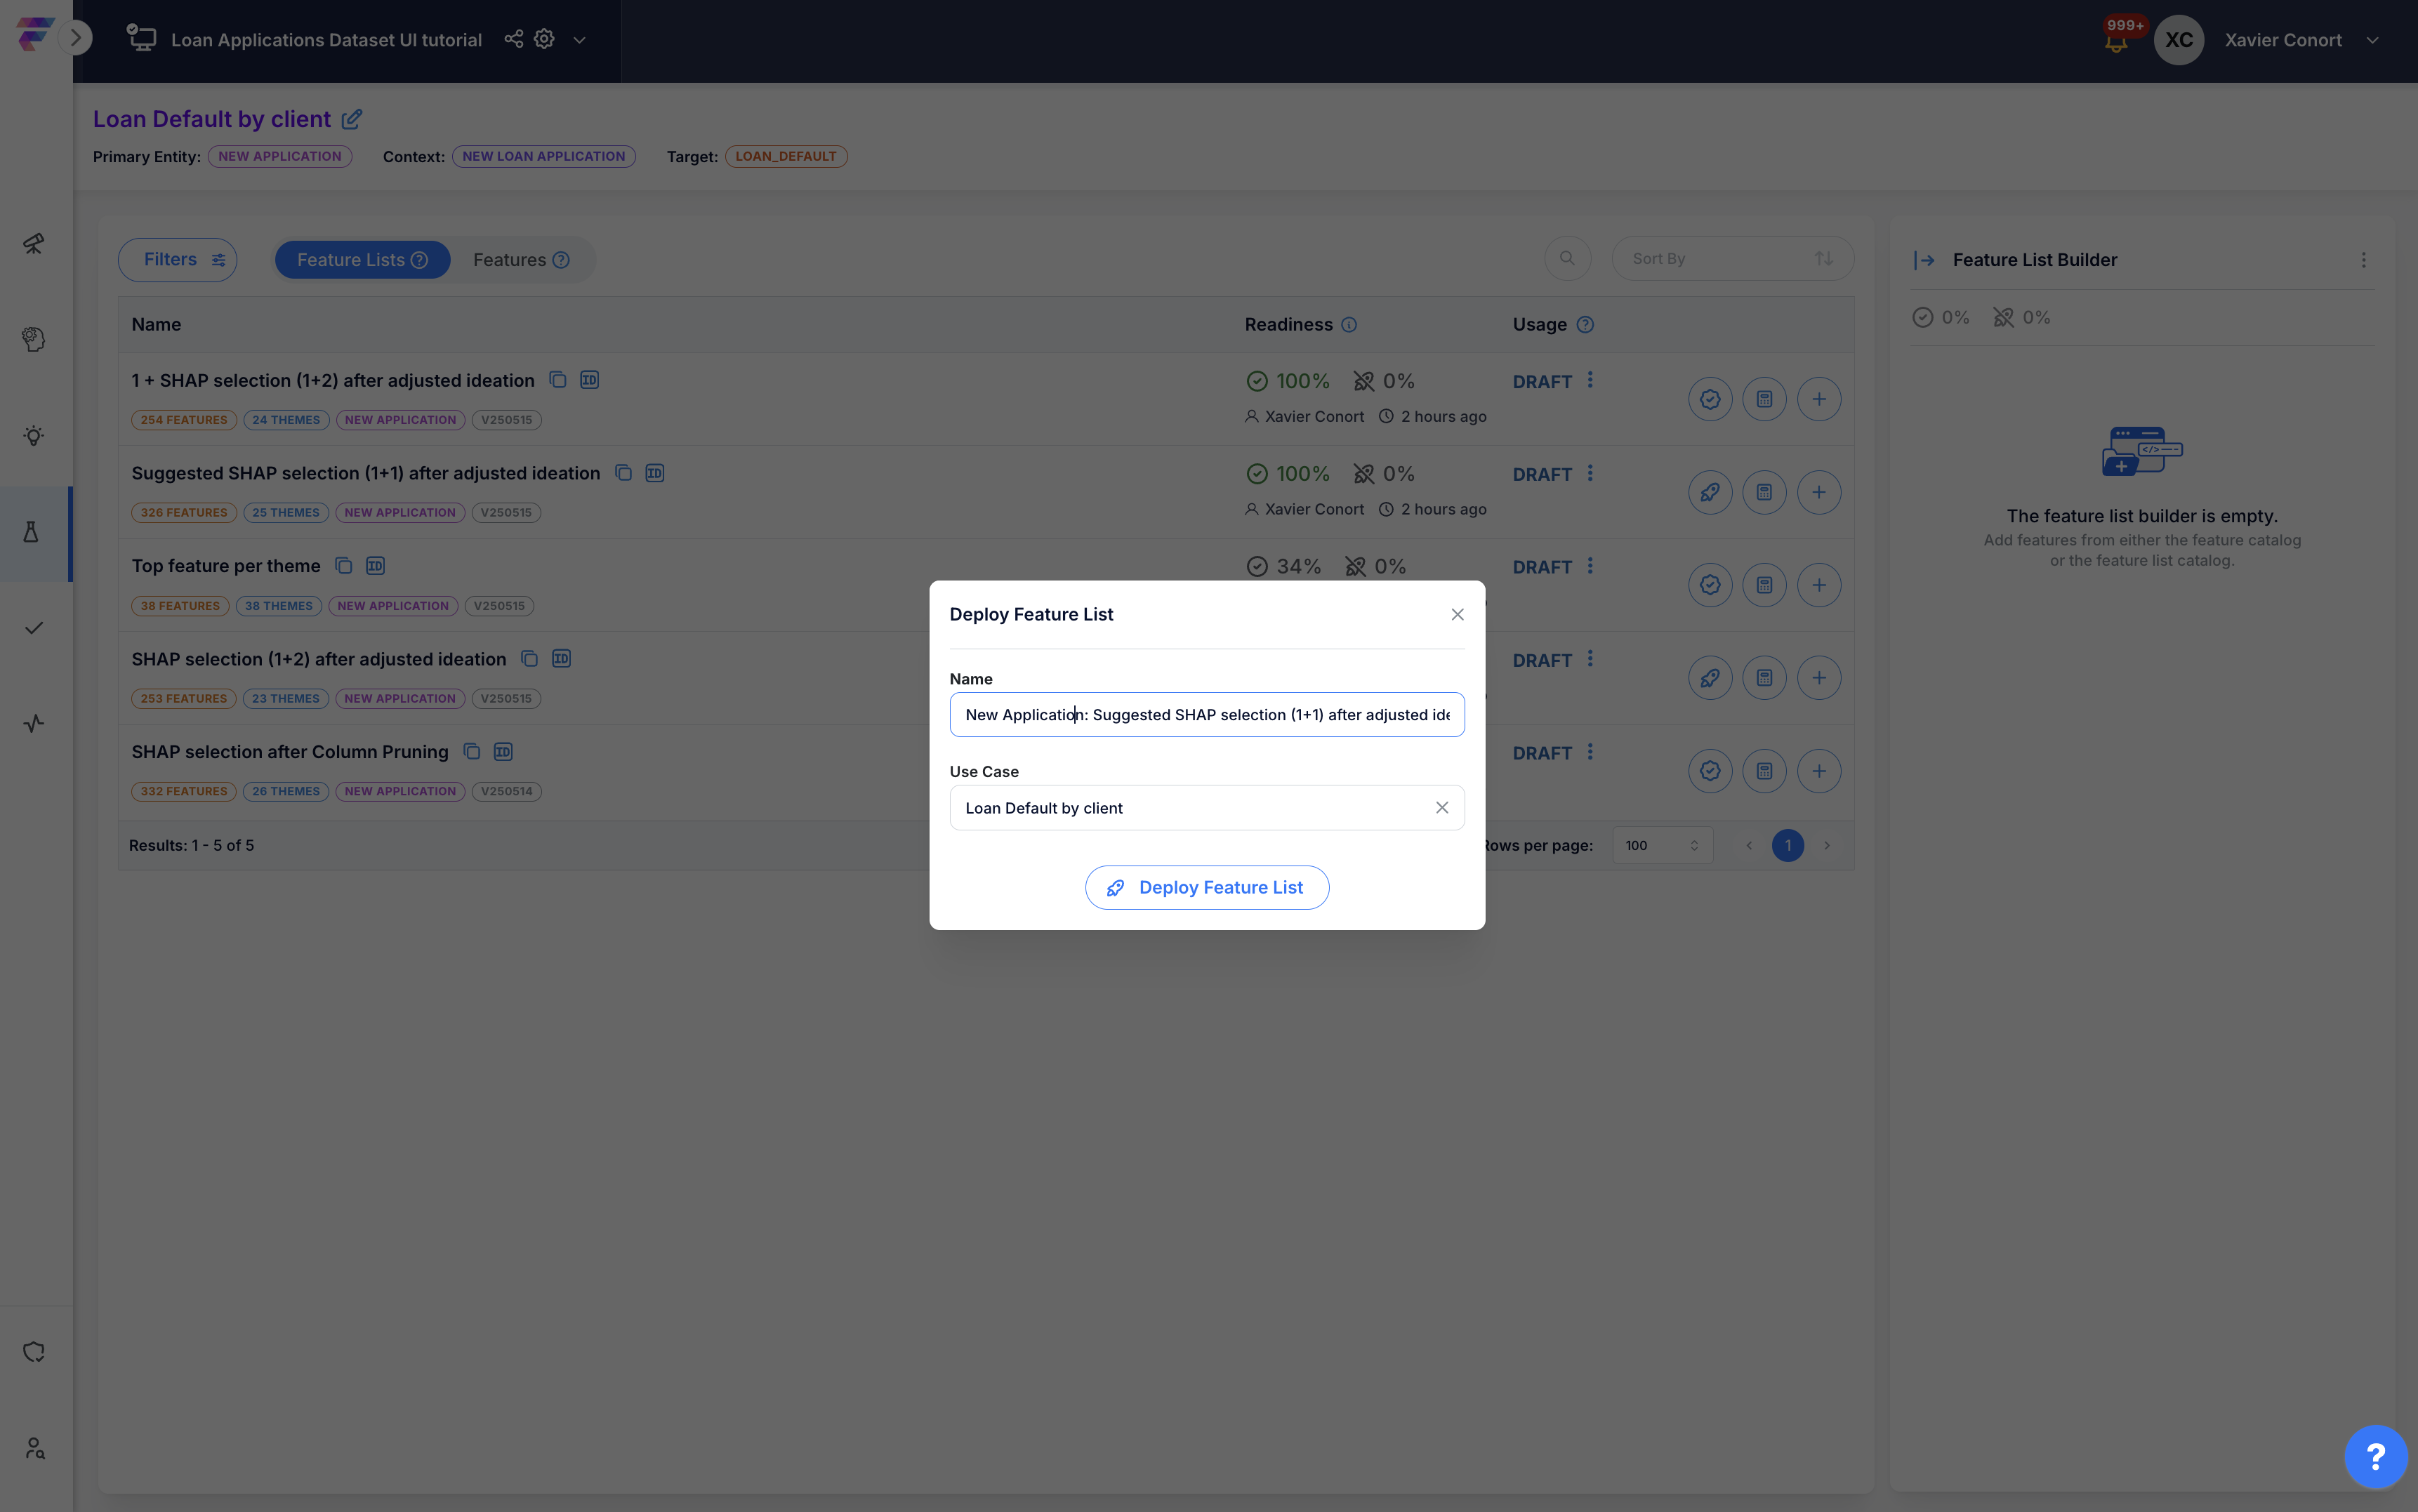Close the Deploy Feature List dialog
This screenshot has width=2418, height=1512.
pyautogui.click(x=1457, y=614)
